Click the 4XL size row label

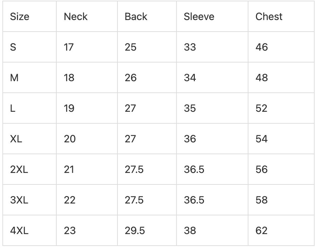19,230
